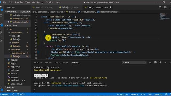Split the terminal panel
The height and width of the screenshot is (96, 171).
pos(155,62)
